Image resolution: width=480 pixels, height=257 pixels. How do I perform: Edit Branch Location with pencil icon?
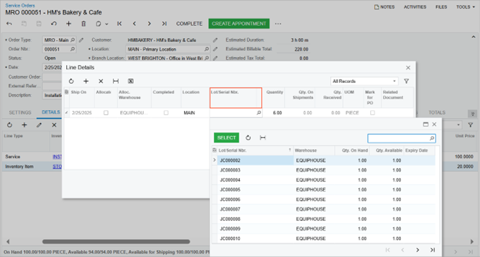pos(215,58)
